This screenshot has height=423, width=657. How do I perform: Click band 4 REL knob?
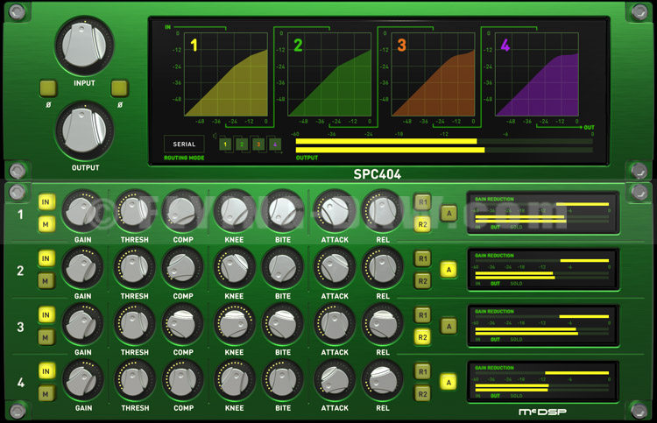(383, 380)
